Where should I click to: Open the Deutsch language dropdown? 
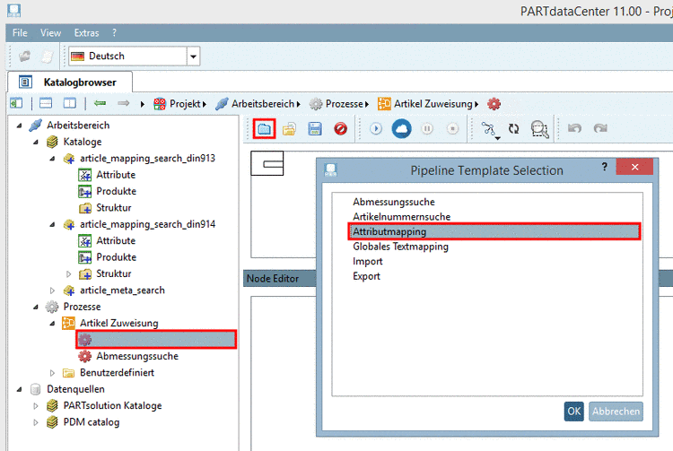194,56
